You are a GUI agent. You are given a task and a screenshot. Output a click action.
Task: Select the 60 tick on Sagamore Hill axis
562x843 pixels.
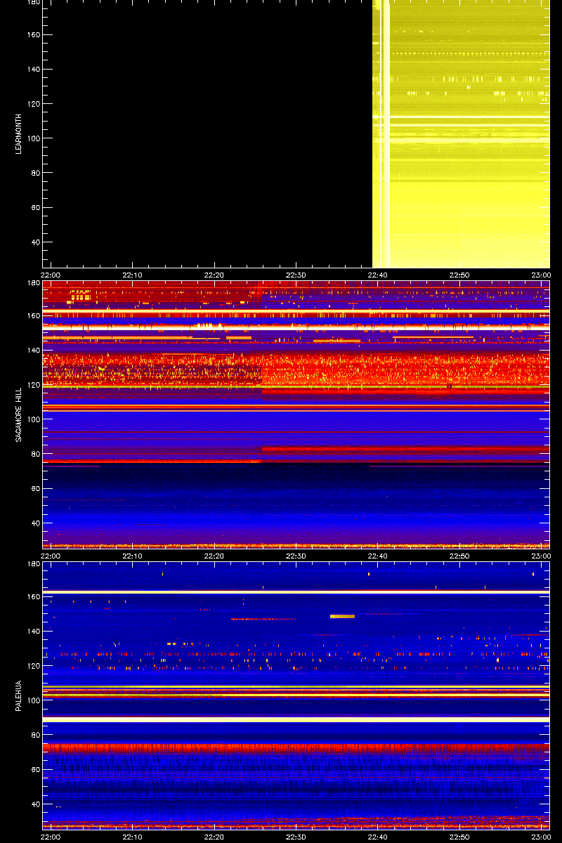(36, 489)
